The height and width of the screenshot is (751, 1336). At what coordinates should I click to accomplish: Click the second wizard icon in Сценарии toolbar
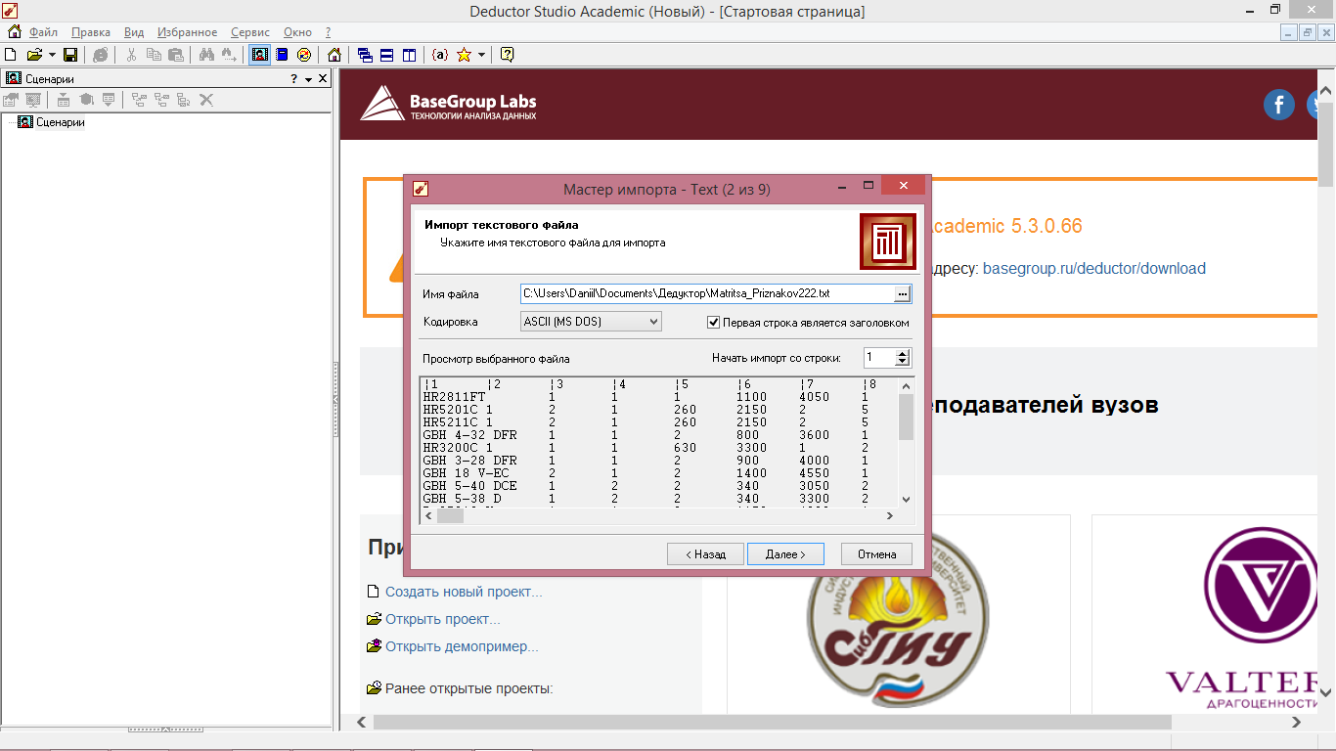tap(33, 100)
